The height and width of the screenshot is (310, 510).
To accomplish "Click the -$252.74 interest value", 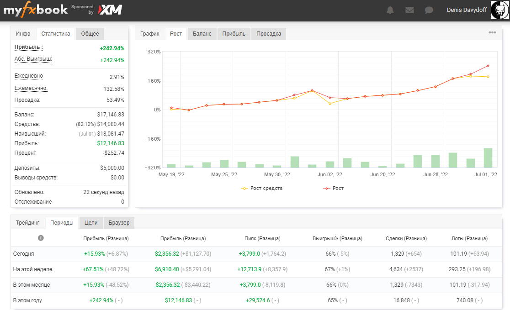I will 113,153.
